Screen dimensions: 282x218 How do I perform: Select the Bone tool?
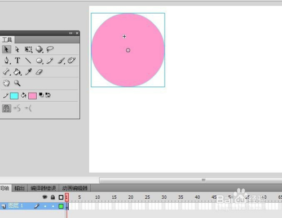pyautogui.click(x=7, y=72)
